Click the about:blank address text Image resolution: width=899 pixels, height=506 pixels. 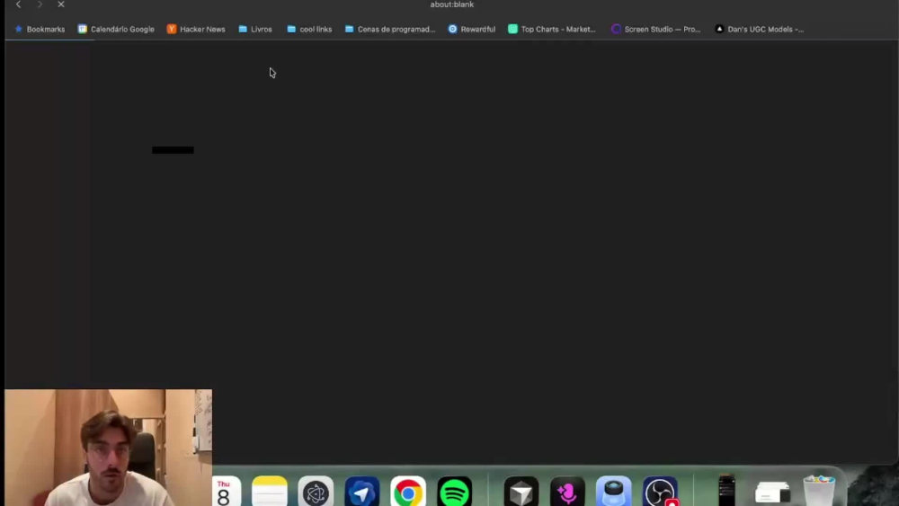(x=452, y=4)
